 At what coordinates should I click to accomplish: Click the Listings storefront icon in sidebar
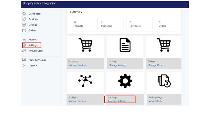point(24,25)
